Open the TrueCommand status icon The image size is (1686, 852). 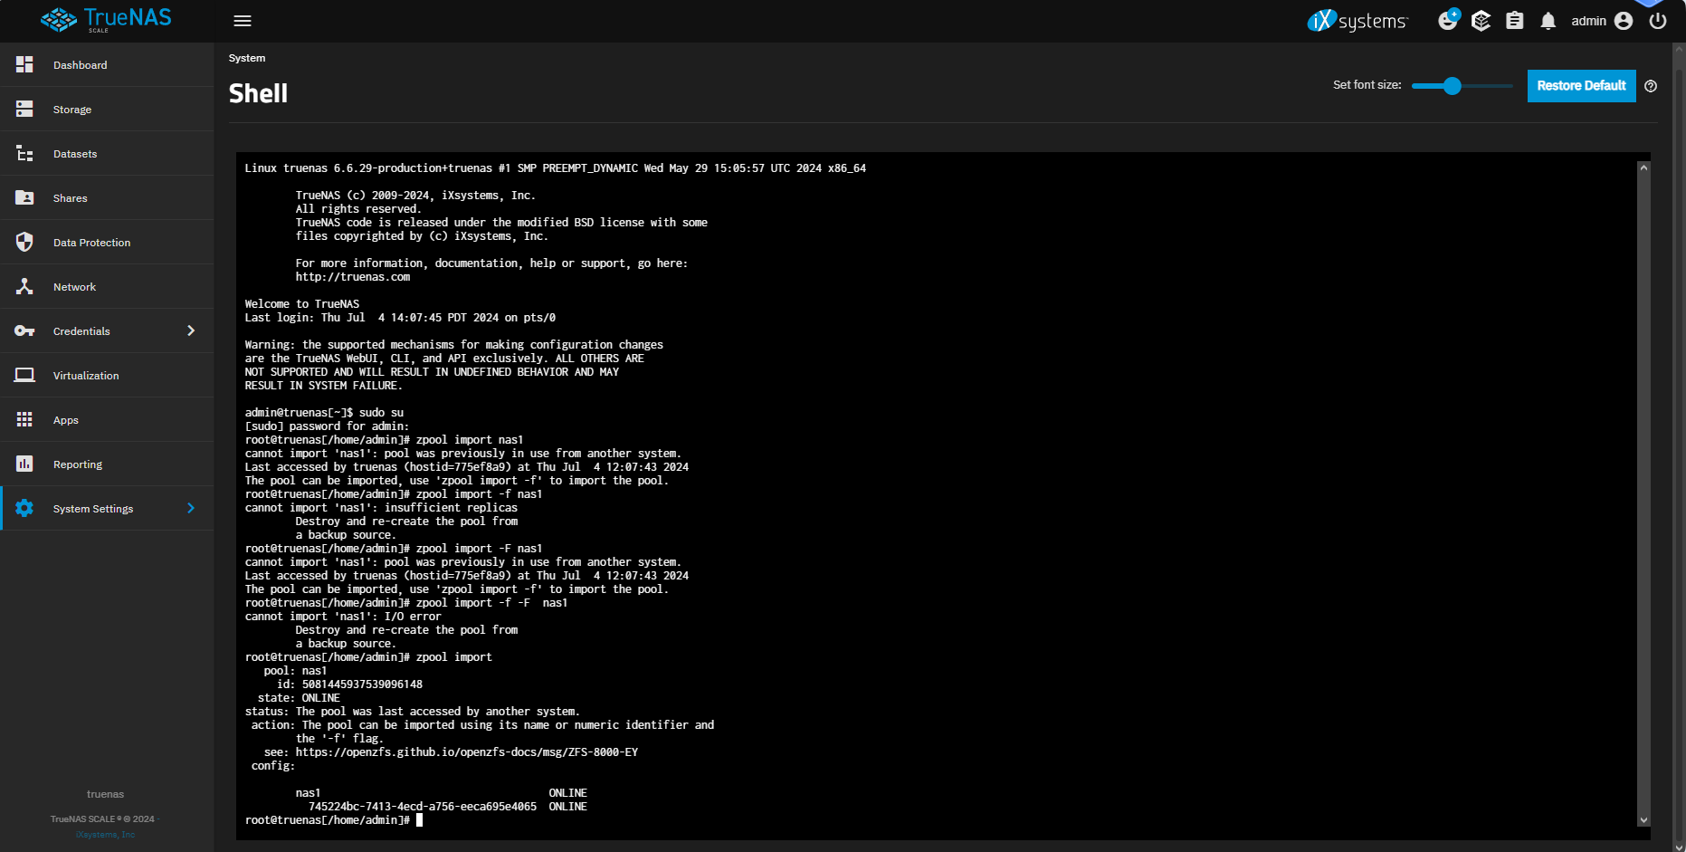pos(1481,21)
